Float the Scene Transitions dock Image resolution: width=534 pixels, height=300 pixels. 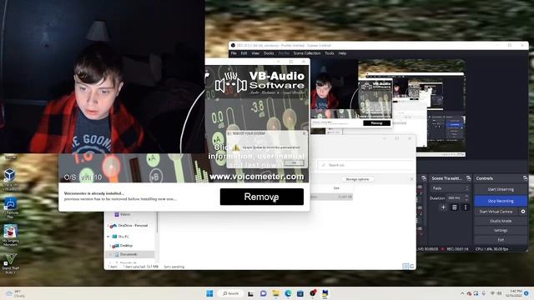coord(469,178)
